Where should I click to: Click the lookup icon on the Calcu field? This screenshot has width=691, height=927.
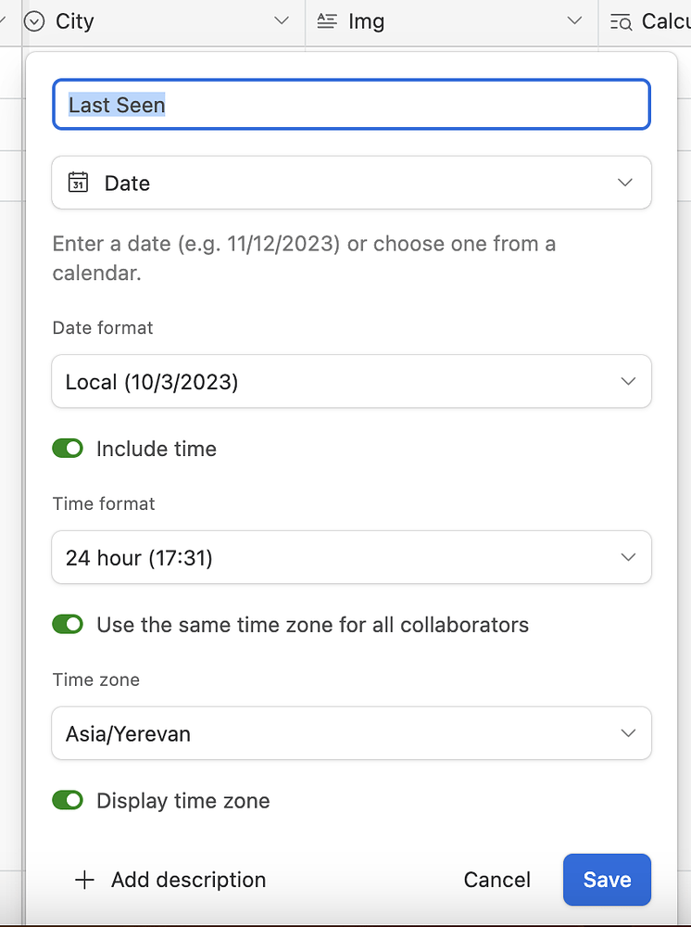point(622,20)
